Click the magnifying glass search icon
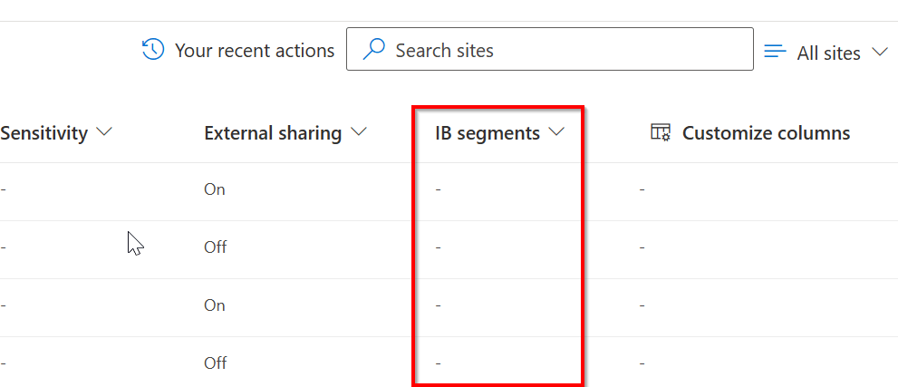This screenshot has height=387, width=898. (373, 50)
